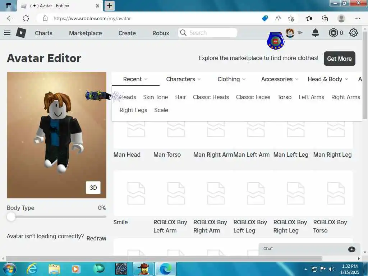This screenshot has width=368, height=276.
Task: Open the settings gear in Roblox header
Action: click(354, 33)
